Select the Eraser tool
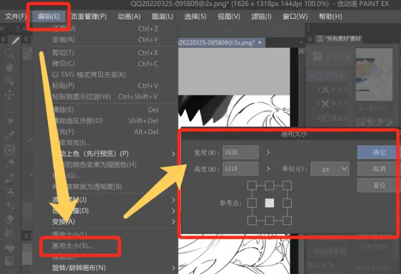 (x=9, y=219)
